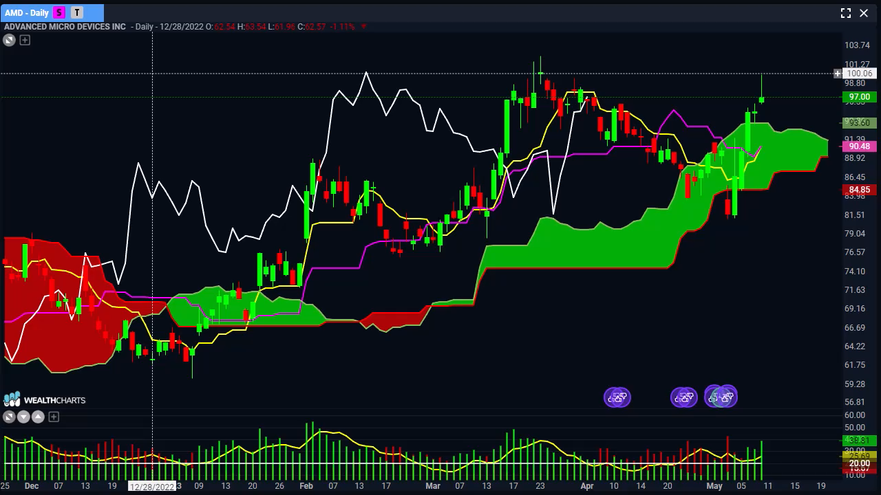
Task: Select the green 38.81 indicator value label
Action: click(860, 440)
